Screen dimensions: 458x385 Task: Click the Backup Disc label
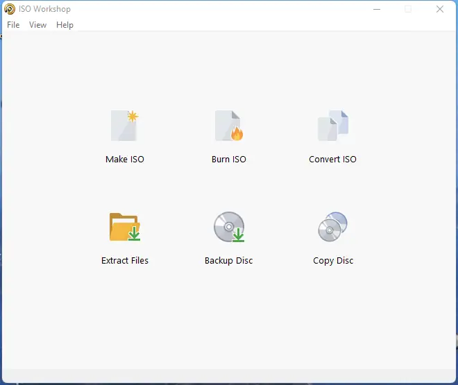pyautogui.click(x=229, y=260)
